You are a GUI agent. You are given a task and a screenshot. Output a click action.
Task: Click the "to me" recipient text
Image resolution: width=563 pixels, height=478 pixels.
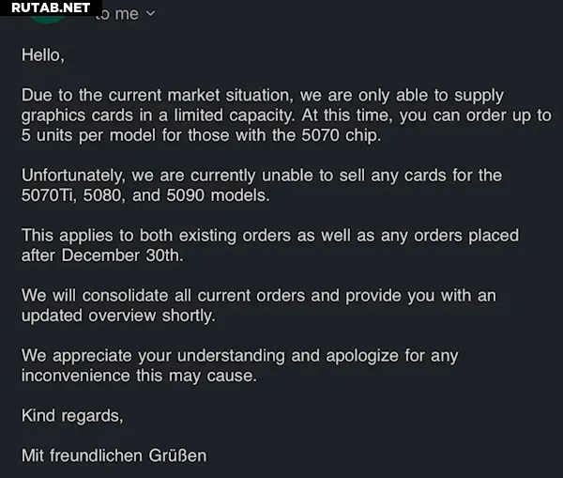(x=117, y=13)
